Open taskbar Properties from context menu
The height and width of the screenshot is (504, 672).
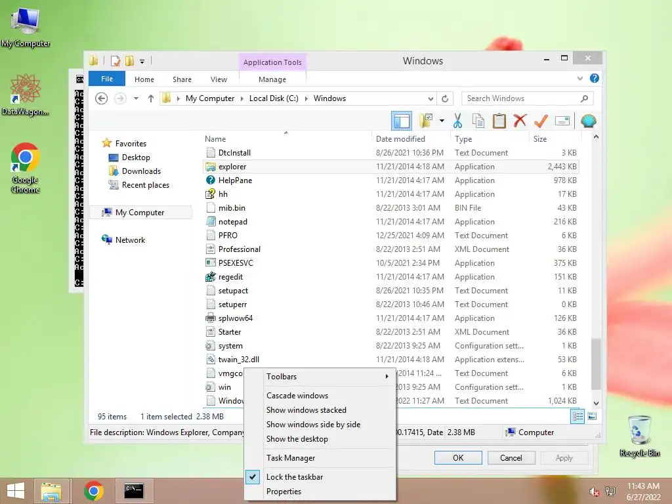click(320, 491)
